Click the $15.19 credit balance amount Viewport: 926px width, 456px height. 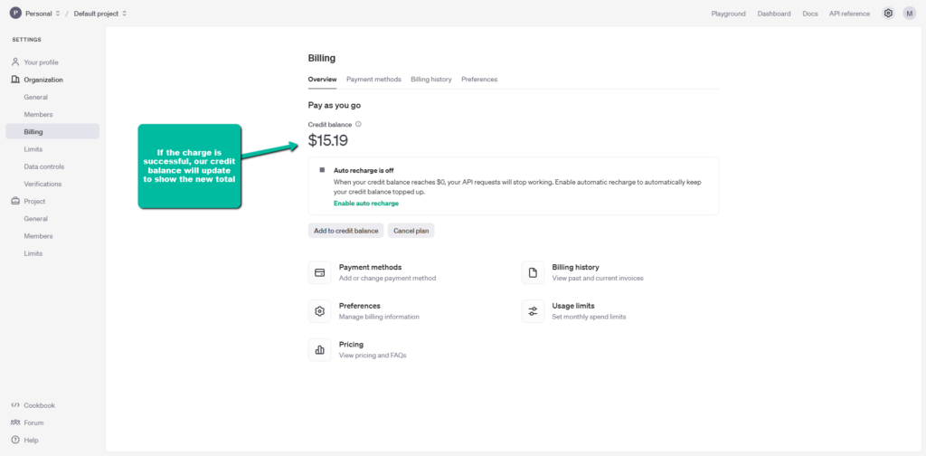(327, 140)
